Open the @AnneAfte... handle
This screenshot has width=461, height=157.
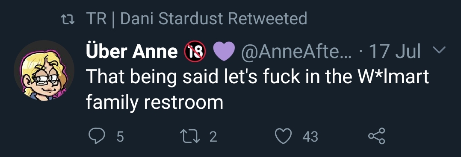click(296, 52)
